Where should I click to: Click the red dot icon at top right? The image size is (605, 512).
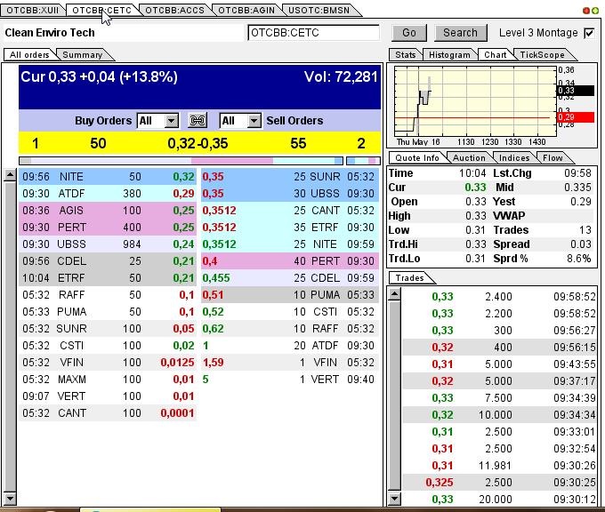click(x=587, y=11)
